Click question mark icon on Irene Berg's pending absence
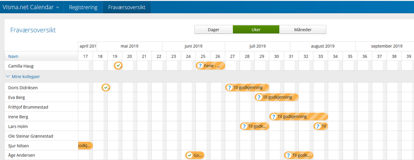Screen dimensions: 414x160 click(x=274, y=117)
